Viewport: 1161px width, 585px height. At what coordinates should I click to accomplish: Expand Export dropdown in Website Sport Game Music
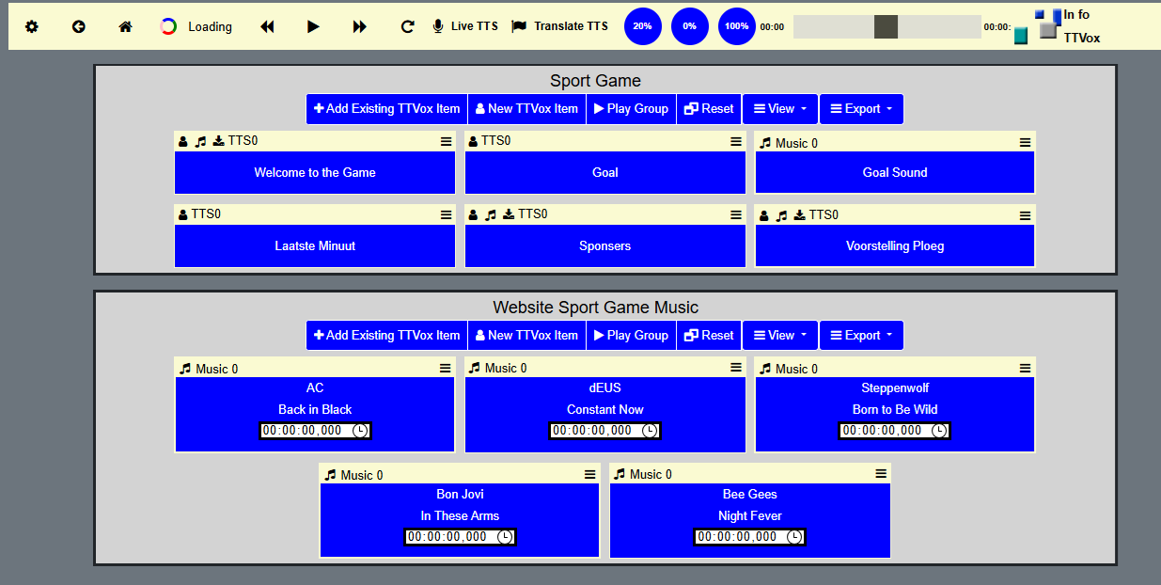[861, 336]
